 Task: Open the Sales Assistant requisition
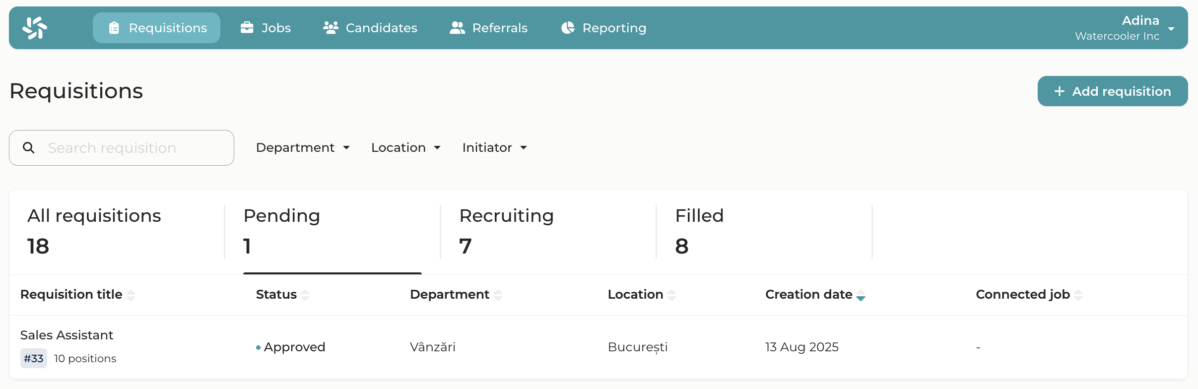click(x=67, y=335)
